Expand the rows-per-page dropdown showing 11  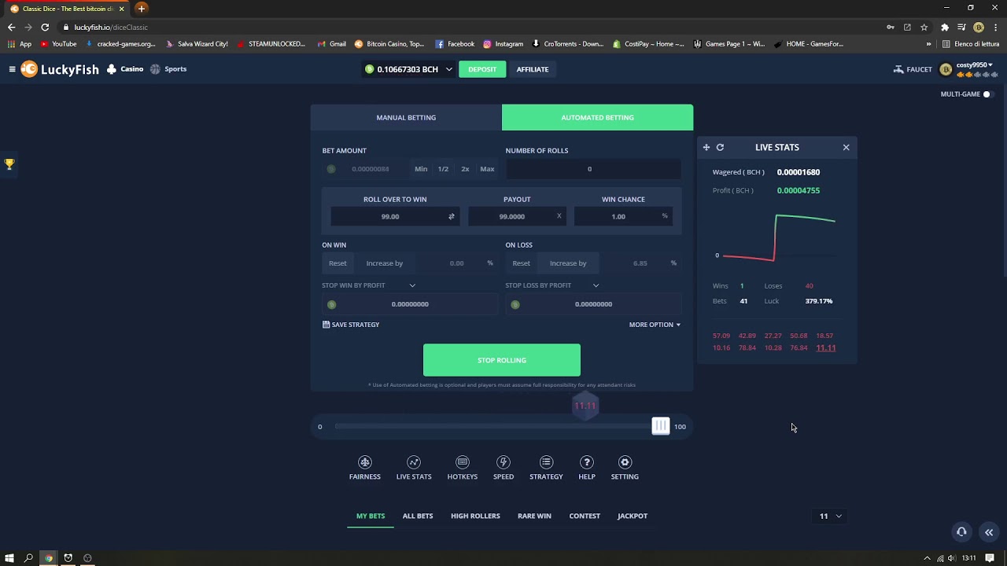point(831,516)
